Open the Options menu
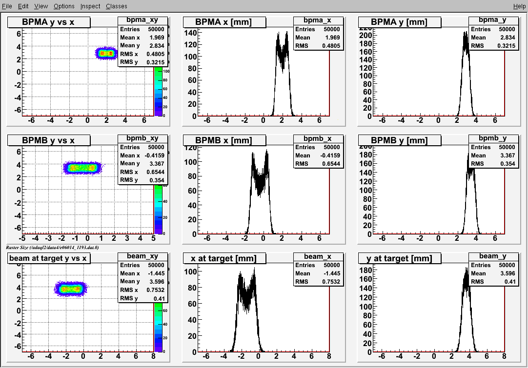This screenshot has height=368, width=528. pos(64,6)
